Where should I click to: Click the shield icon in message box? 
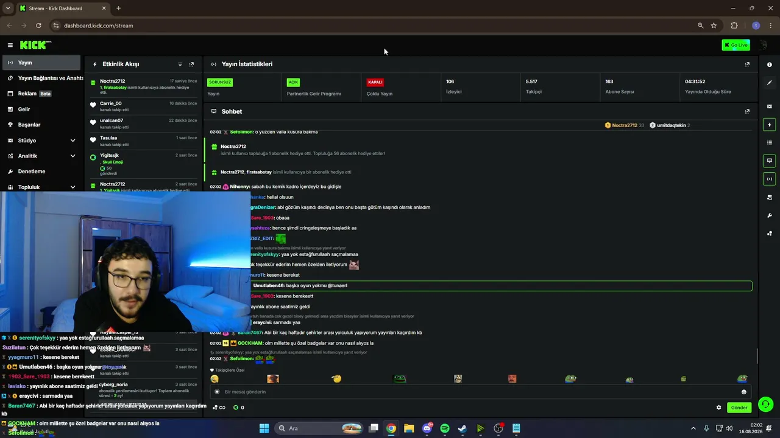[x=217, y=392]
